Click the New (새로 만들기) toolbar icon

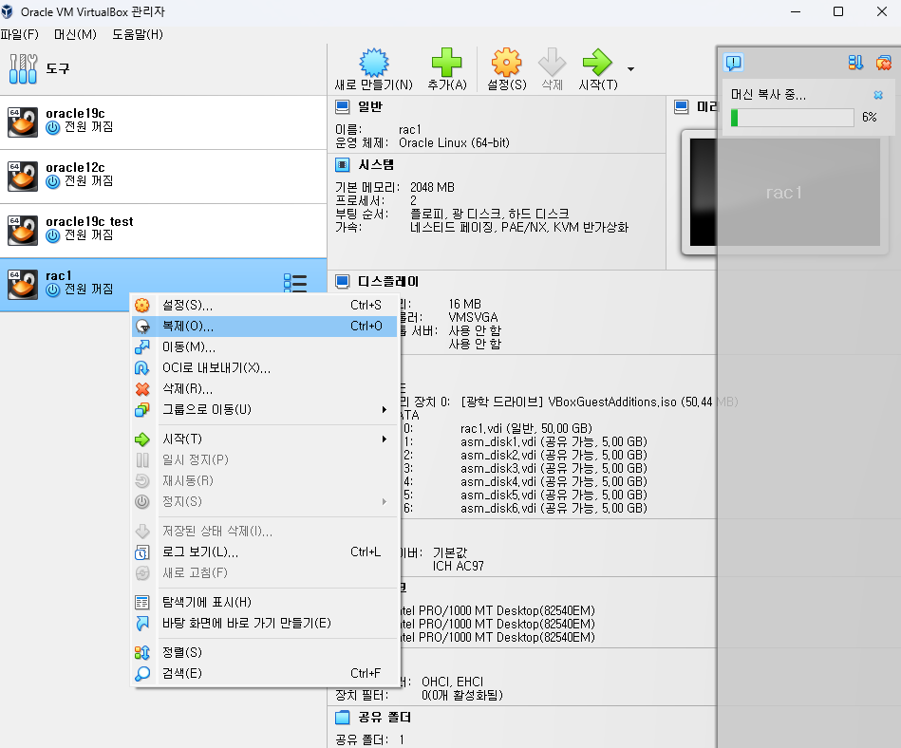pos(373,63)
